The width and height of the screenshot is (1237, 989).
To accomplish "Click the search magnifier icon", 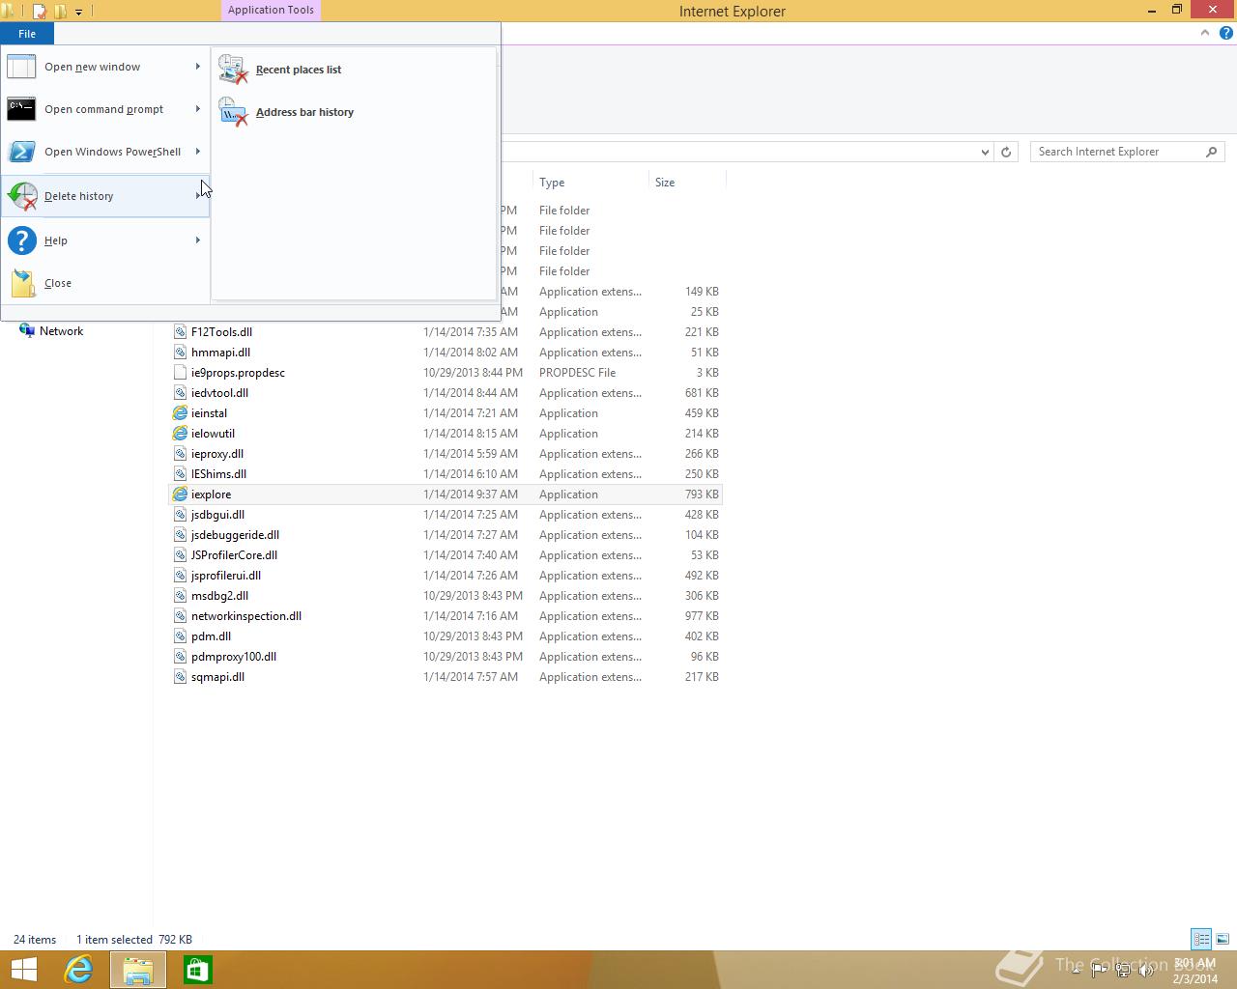I will 1211,152.
